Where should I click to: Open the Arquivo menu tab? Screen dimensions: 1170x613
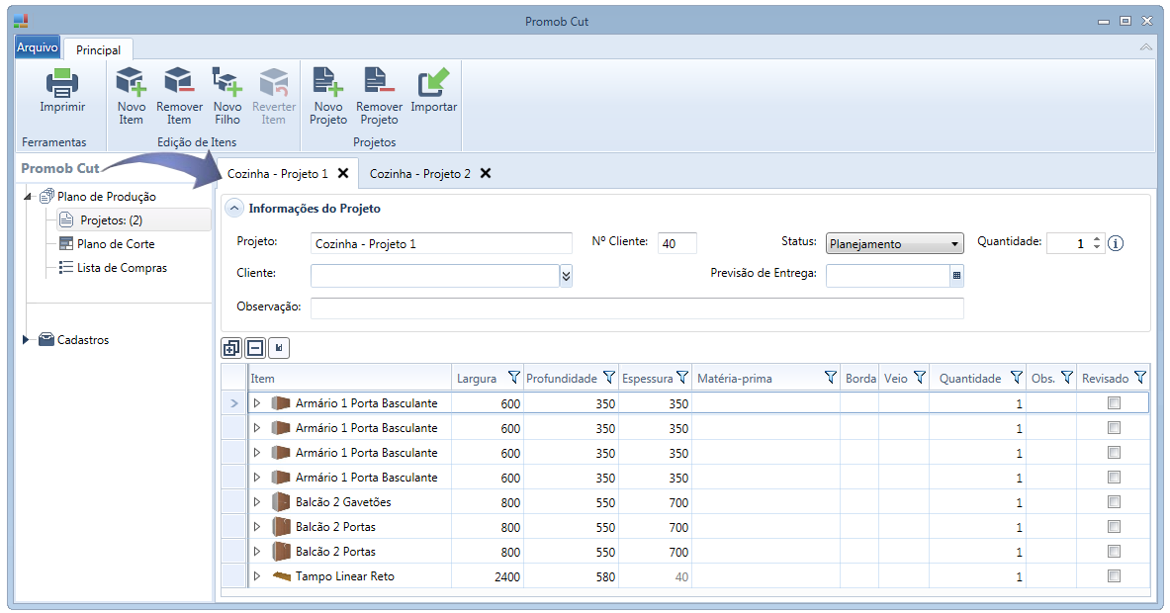39,47
